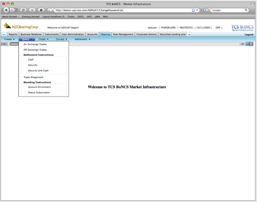
Task: Open the UAT bookmark
Action: point(89,17)
